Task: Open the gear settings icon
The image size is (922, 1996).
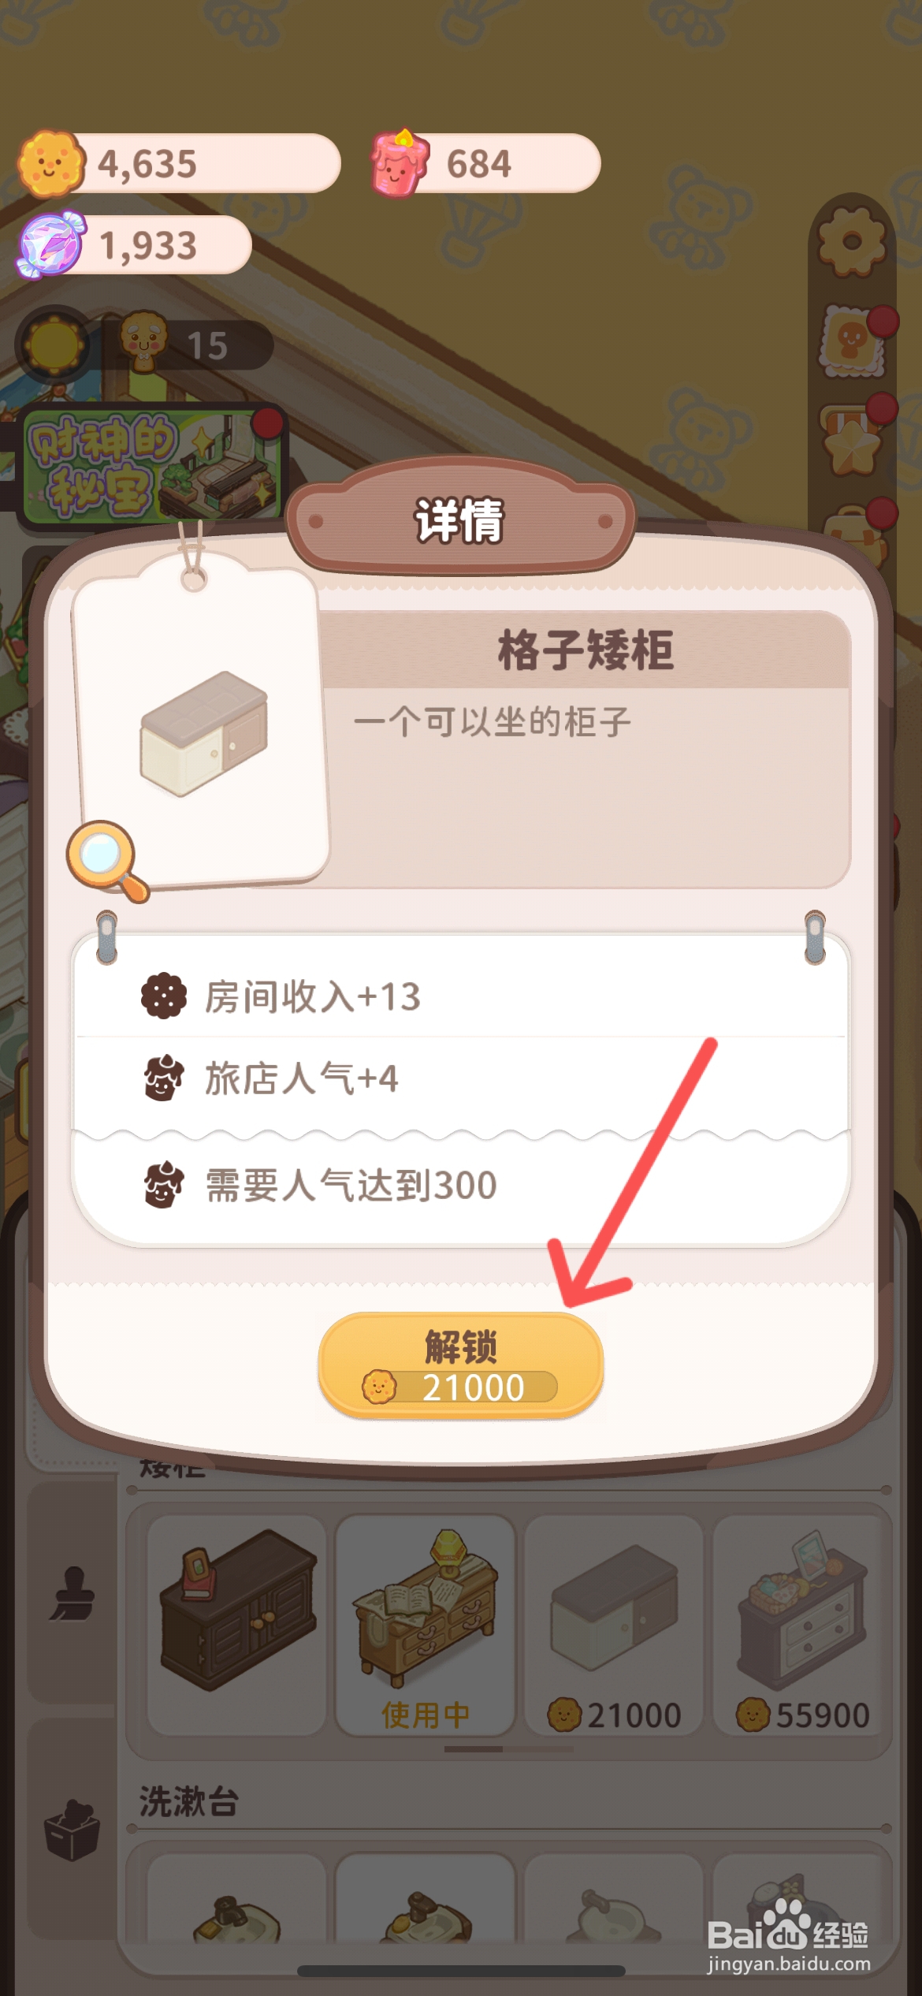Action: click(x=852, y=241)
